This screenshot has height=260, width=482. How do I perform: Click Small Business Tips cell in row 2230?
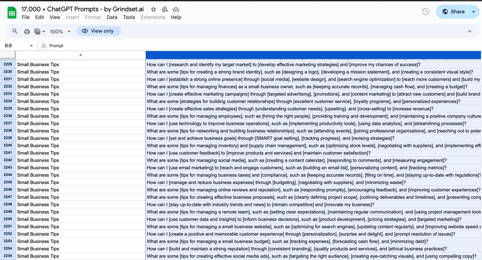(81, 72)
